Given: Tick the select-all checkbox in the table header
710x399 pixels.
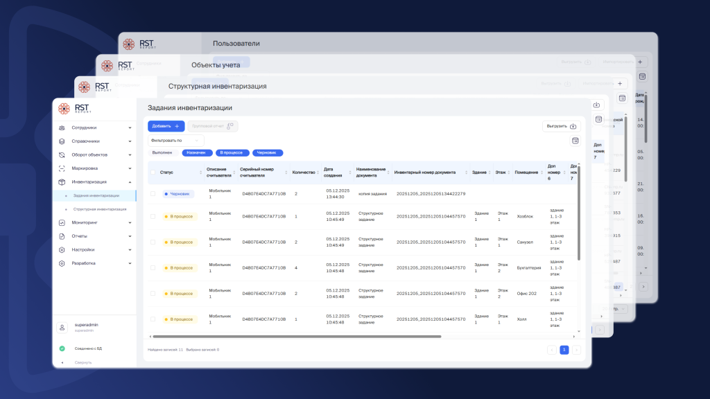Looking at the screenshot, I should tap(153, 172).
